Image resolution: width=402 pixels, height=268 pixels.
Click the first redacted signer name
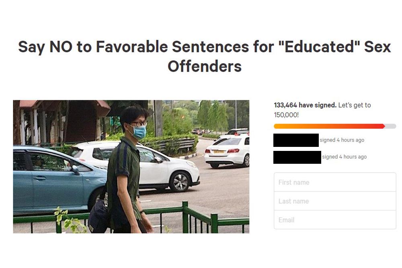(296, 140)
